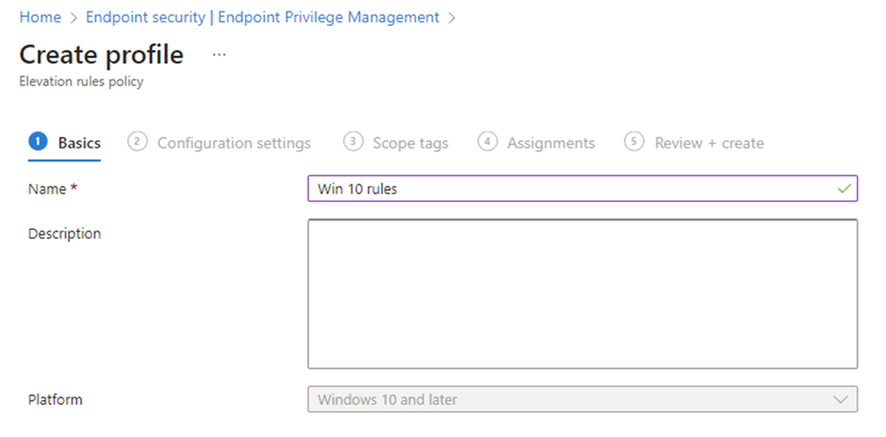Click the breadcrumb chevron after Home
The height and width of the screenshot is (437, 886).
(x=74, y=17)
